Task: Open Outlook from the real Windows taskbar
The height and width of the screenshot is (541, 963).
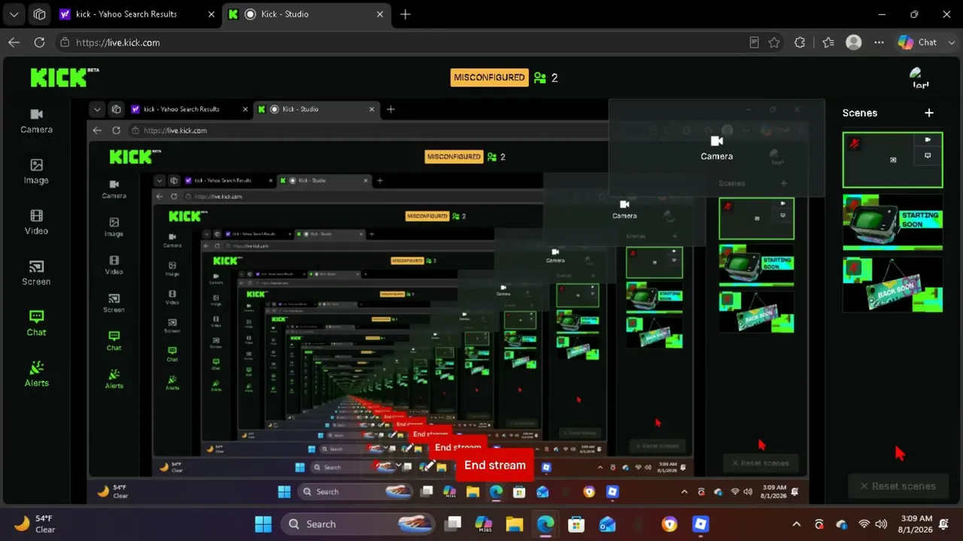Action: click(607, 524)
